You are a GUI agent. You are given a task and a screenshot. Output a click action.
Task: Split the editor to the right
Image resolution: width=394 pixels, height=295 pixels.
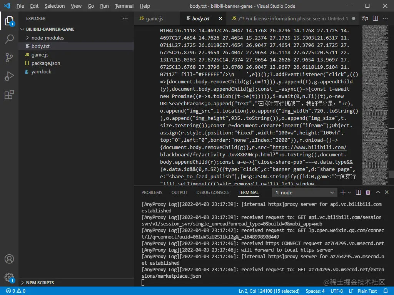click(376, 18)
